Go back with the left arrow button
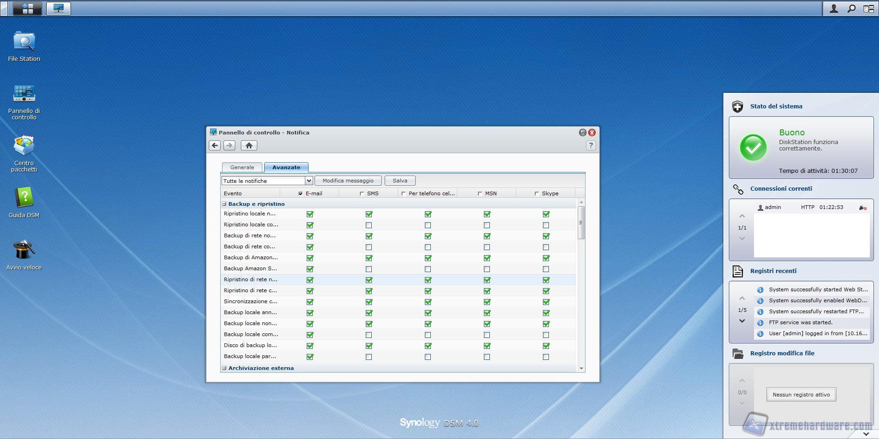This screenshot has width=879, height=439. click(x=215, y=145)
